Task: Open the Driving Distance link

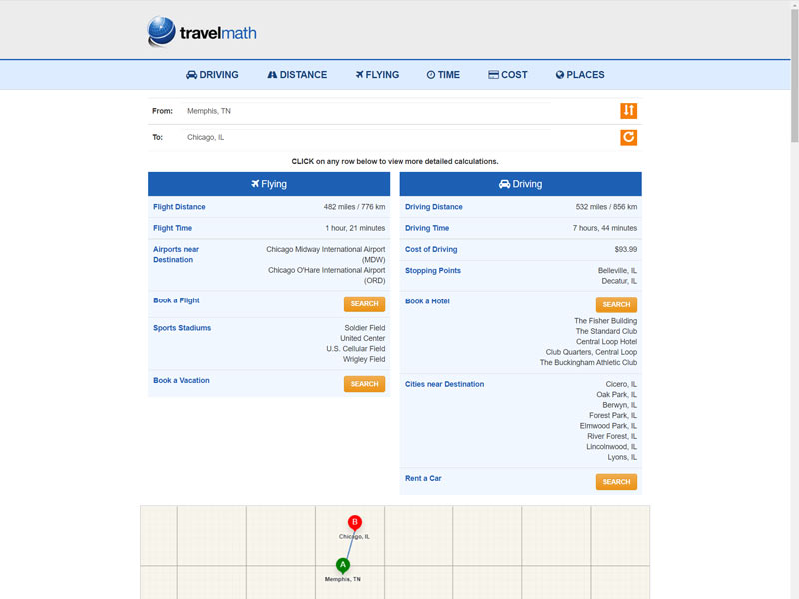Action: [434, 207]
